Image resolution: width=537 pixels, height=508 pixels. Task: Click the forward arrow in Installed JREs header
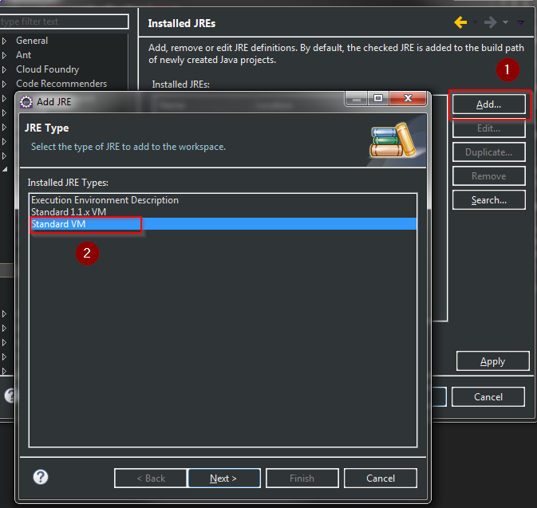click(491, 22)
